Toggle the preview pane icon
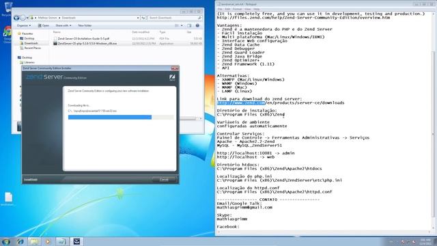 pyautogui.click(x=189, y=25)
